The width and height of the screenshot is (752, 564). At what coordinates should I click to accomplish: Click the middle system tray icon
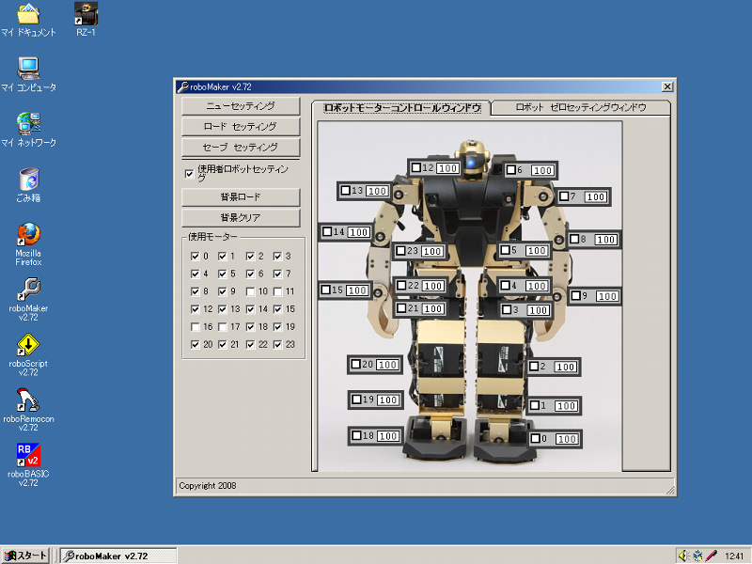click(697, 556)
